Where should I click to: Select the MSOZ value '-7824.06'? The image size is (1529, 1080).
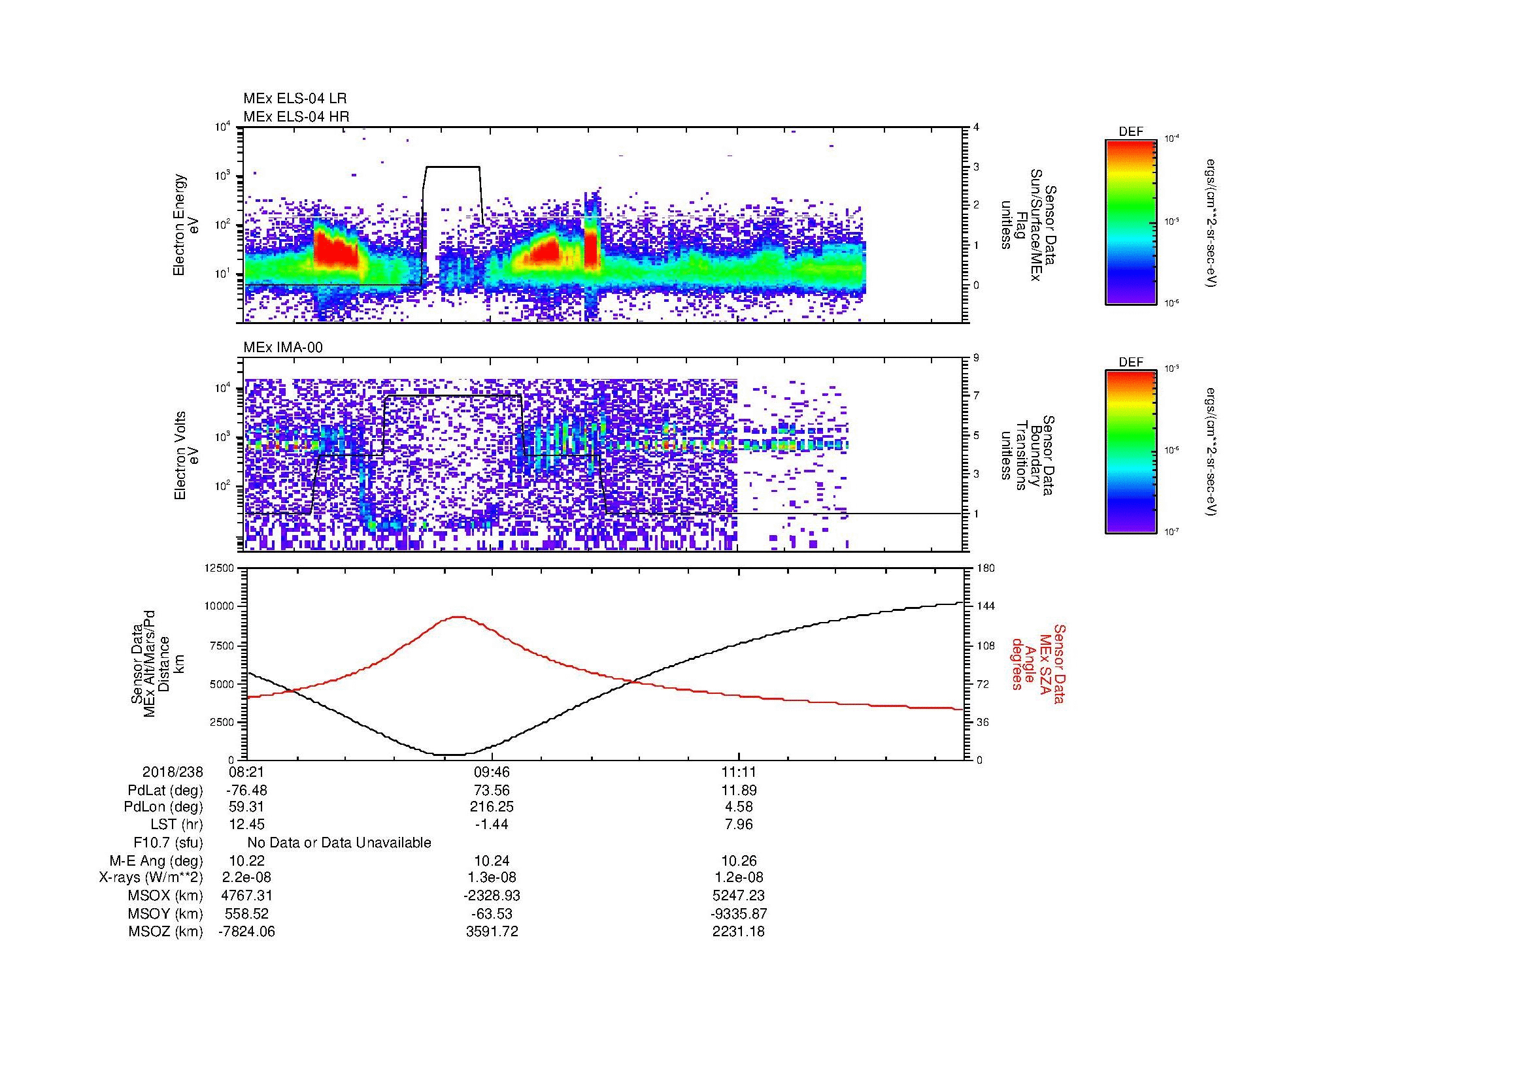point(246,932)
